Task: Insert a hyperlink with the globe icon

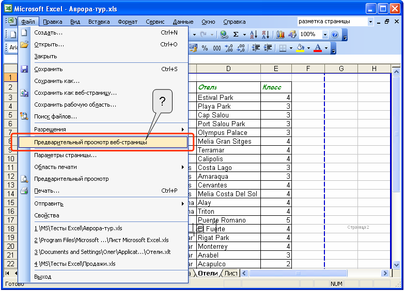Action: pyautogui.click(x=224, y=34)
